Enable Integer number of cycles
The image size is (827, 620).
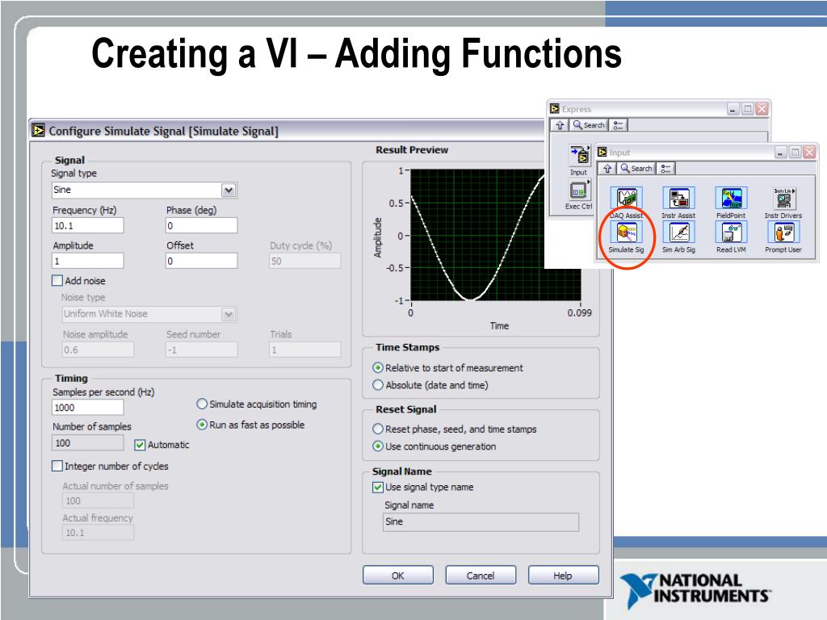pos(57,466)
